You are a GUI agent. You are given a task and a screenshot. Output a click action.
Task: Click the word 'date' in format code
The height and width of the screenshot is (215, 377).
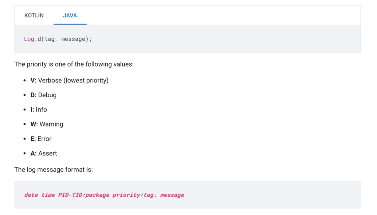click(x=31, y=195)
